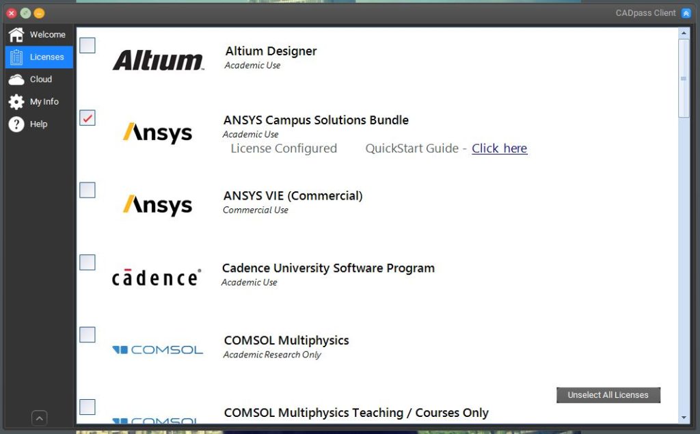Click the Welcome home icon

(x=16, y=34)
